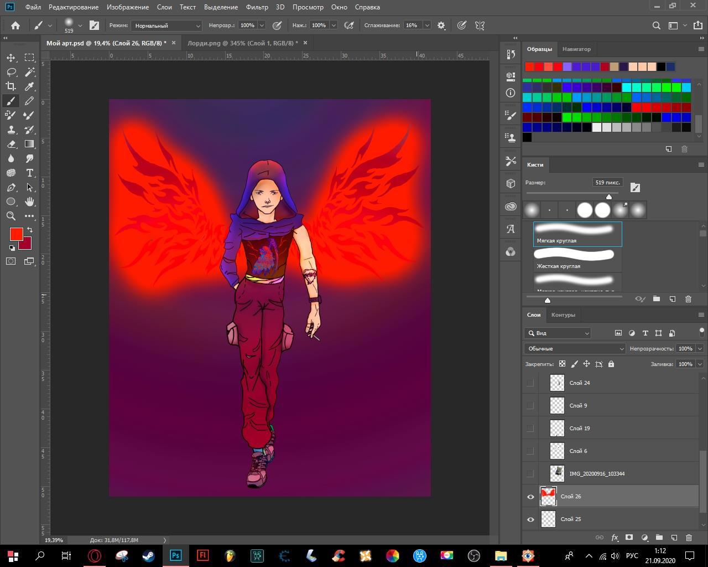Image resolution: width=708 pixels, height=567 pixels.
Task: Toggle lock all for layer
Action: pos(611,364)
